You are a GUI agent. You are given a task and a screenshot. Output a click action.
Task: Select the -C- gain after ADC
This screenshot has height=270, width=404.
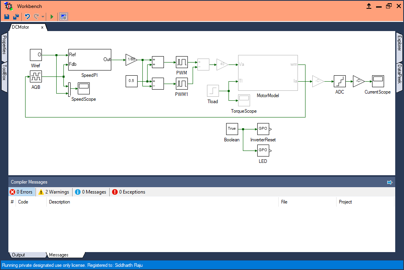click(x=359, y=81)
